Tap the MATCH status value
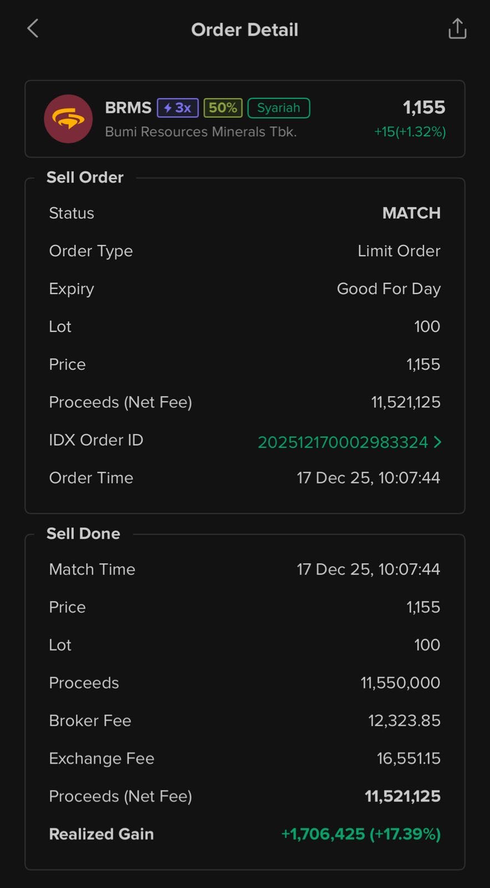The height and width of the screenshot is (888, 490). [x=411, y=213]
